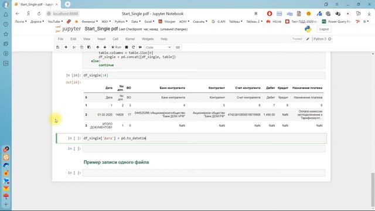Cut selected cells with the scissors icon
Image resolution: width=375 pixels, height=211 pixels.
(74, 47)
